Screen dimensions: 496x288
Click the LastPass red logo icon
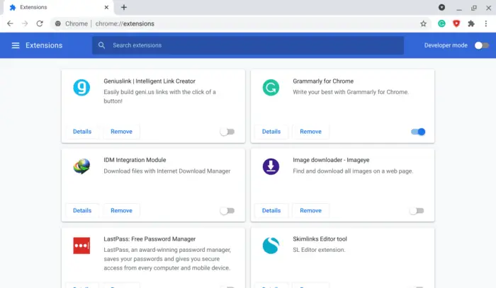pyautogui.click(x=81, y=246)
